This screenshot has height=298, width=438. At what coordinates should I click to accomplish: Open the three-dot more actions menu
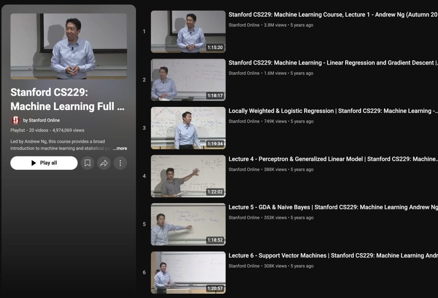pos(120,163)
